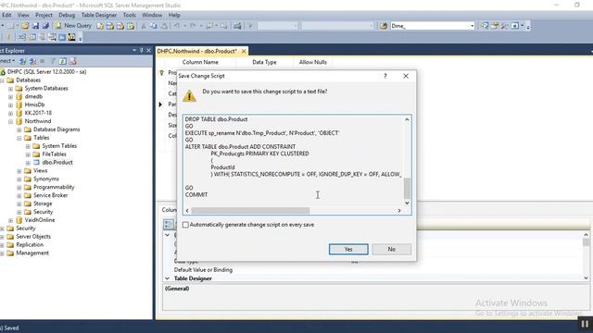Click the Save floppy disk icon
Image resolution: width=593 pixels, height=333 pixels.
pos(35,26)
